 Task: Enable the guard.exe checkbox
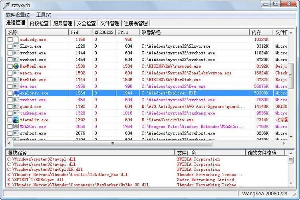point(10,107)
